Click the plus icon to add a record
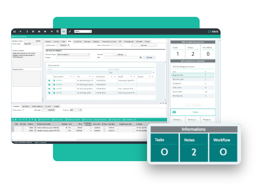Screen dimensions: 260x185 (x=52, y=32)
